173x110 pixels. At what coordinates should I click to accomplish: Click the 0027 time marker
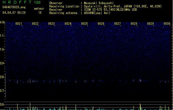117,24
